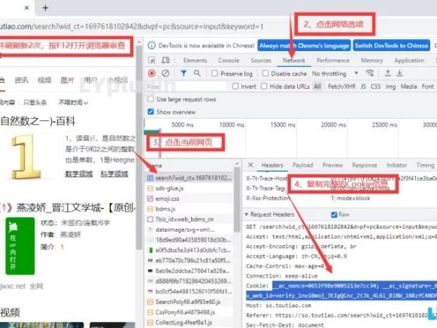Select the CssPonyfill.a4879498.js request

point(189,312)
